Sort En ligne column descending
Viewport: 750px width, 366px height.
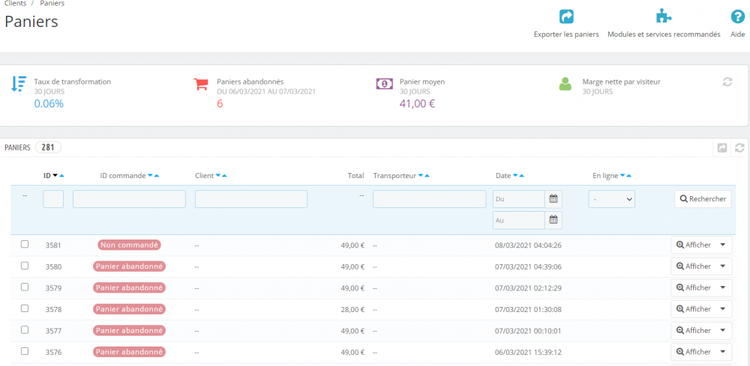tap(622, 176)
